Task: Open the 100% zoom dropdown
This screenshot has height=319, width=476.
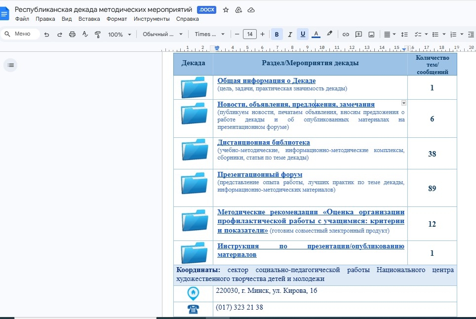Action: coord(119,35)
